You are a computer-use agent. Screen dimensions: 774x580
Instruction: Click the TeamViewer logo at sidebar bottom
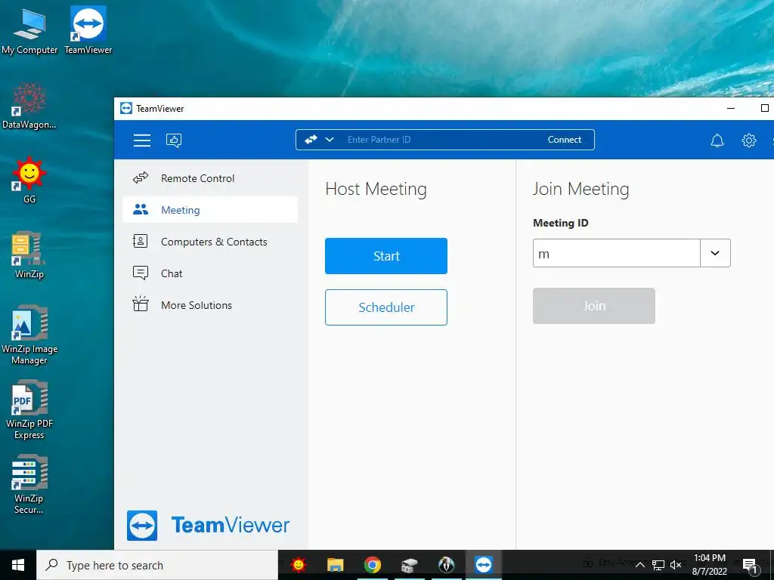pos(209,526)
